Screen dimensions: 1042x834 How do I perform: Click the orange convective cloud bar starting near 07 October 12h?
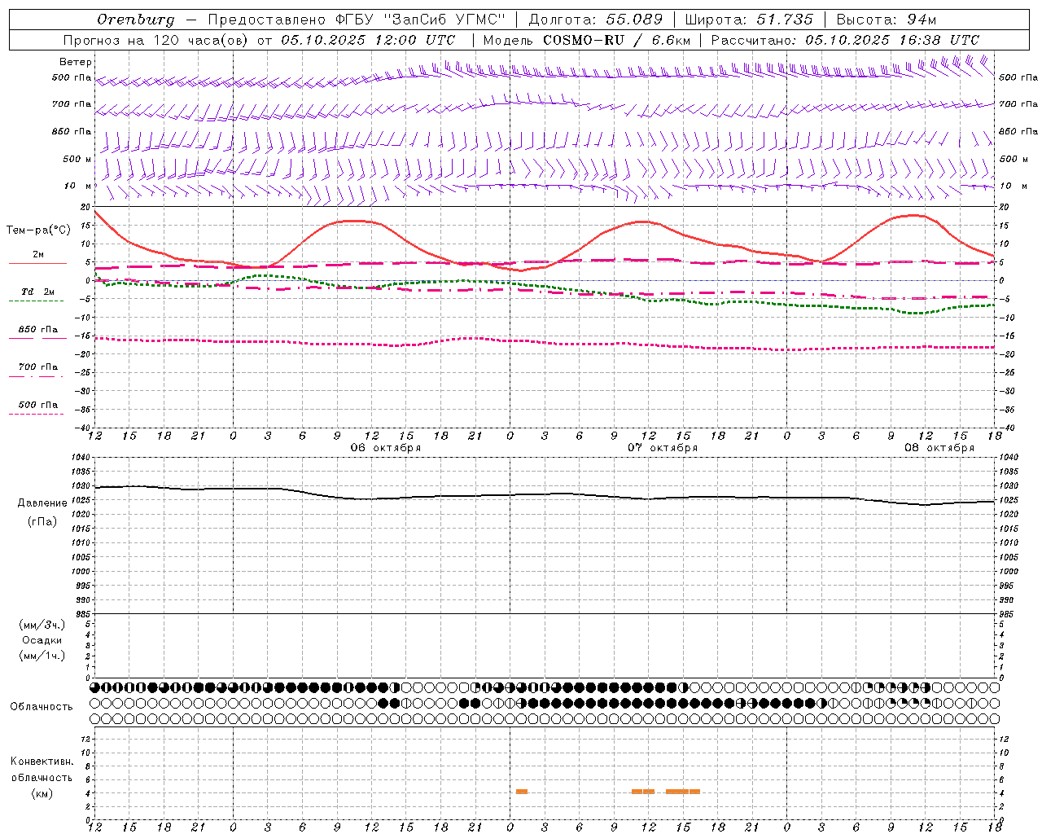tap(643, 792)
